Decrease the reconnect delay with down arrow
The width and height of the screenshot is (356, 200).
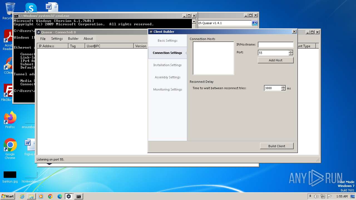283,89
